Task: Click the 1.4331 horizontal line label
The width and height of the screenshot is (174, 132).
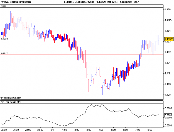Action: (x=4, y=39)
